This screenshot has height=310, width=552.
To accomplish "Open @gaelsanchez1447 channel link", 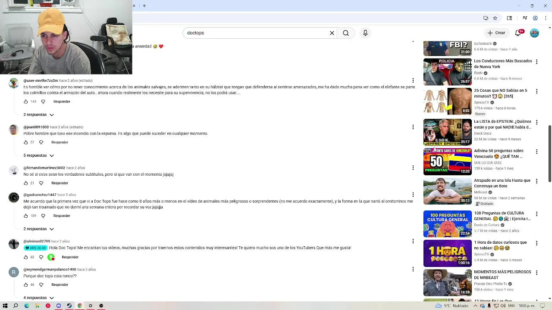I will pos(40,195).
